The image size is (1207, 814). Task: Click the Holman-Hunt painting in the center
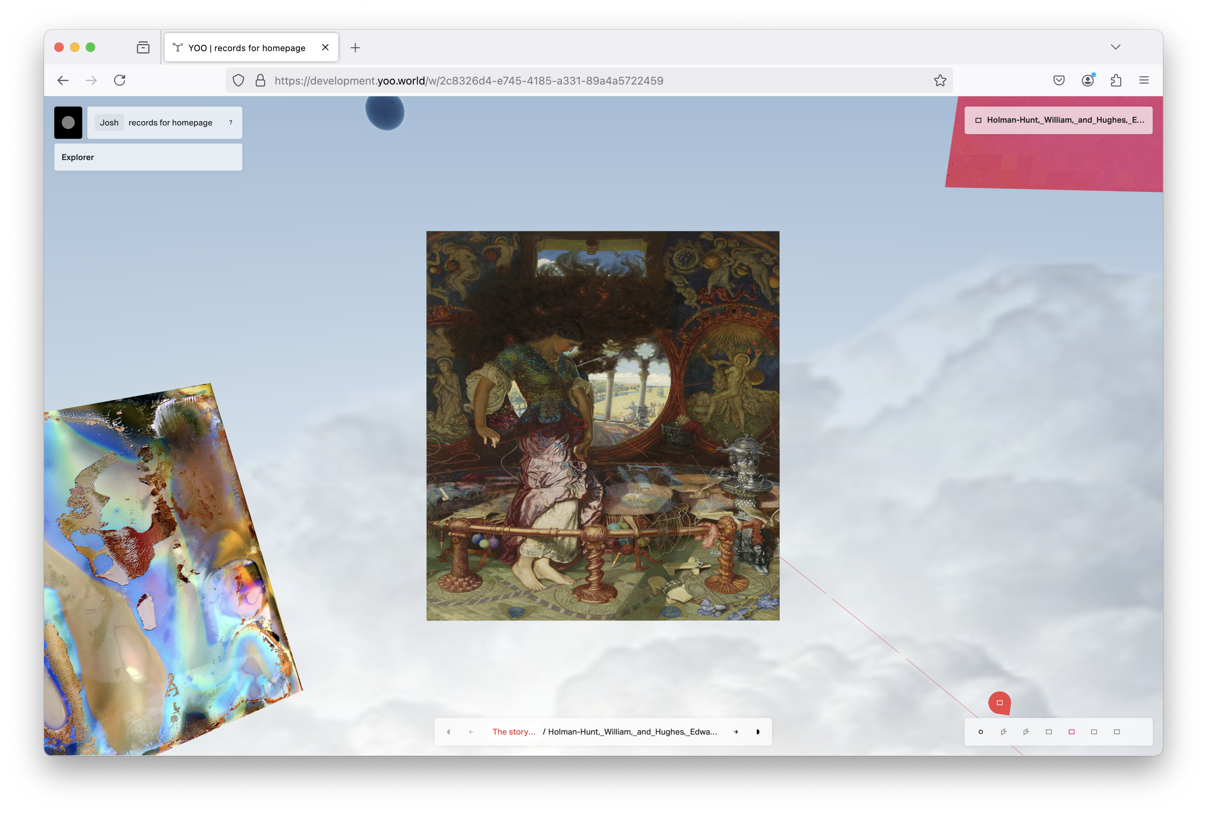pyautogui.click(x=602, y=426)
